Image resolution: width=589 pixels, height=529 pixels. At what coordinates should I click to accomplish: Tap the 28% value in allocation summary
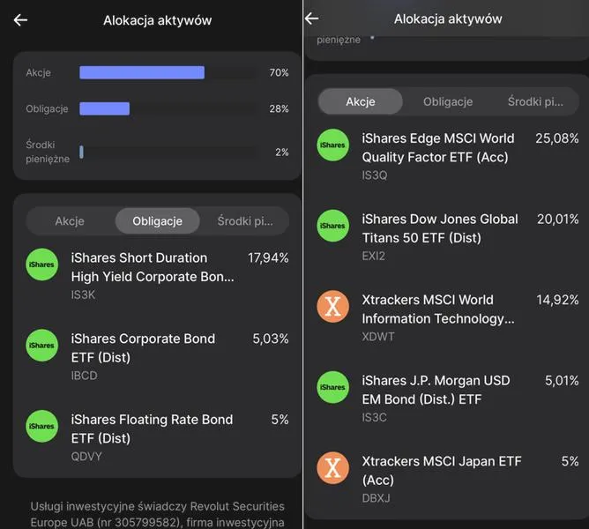(x=280, y=108)
